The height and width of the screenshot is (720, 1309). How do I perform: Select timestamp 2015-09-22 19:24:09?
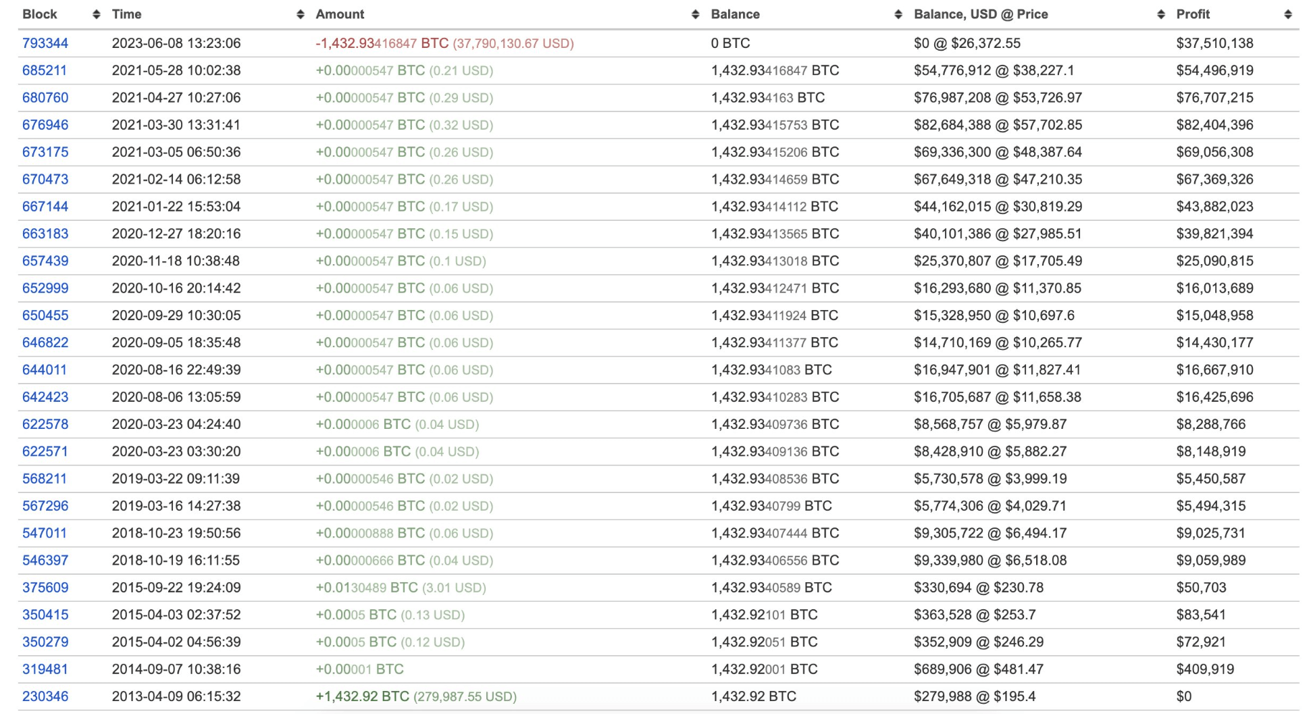tap(176, 588)
